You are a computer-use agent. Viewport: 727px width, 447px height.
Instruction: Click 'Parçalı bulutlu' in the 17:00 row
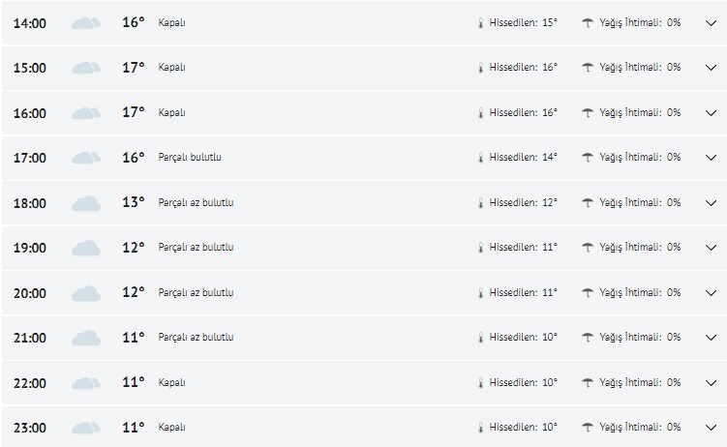click(x=190, y=157)
